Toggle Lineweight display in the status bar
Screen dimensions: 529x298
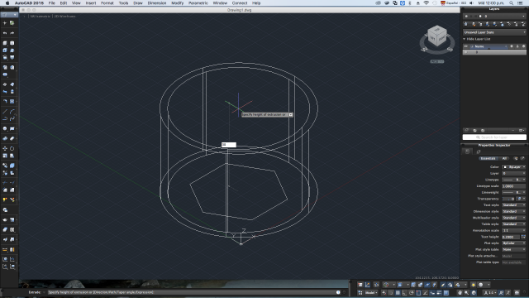coord(439,292)
